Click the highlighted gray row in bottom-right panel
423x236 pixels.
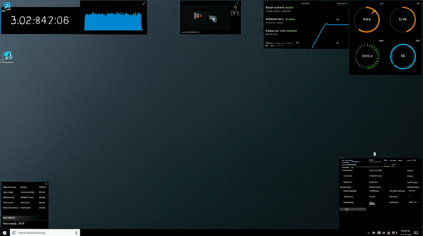(x=353, y=209)
